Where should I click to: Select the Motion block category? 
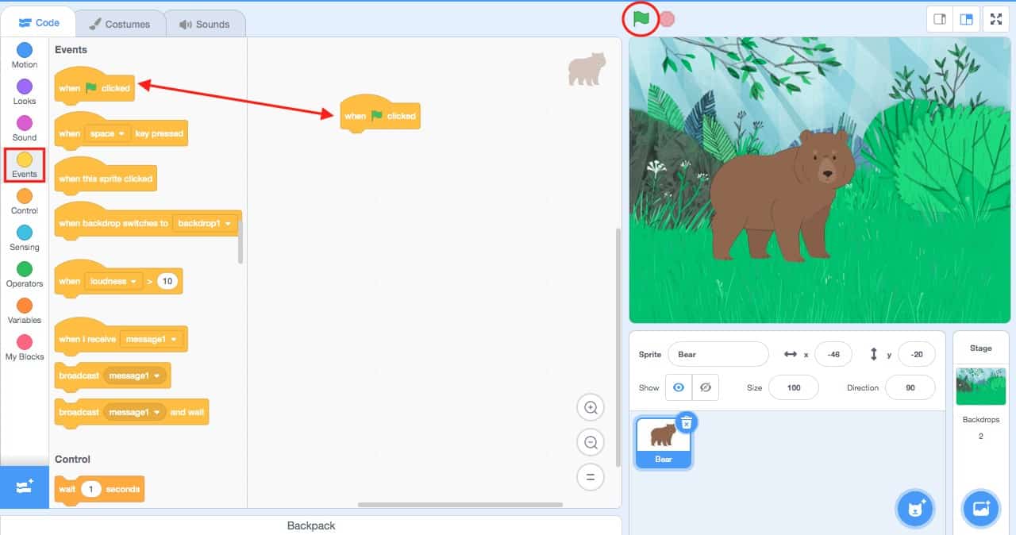[x=25, y=56]
